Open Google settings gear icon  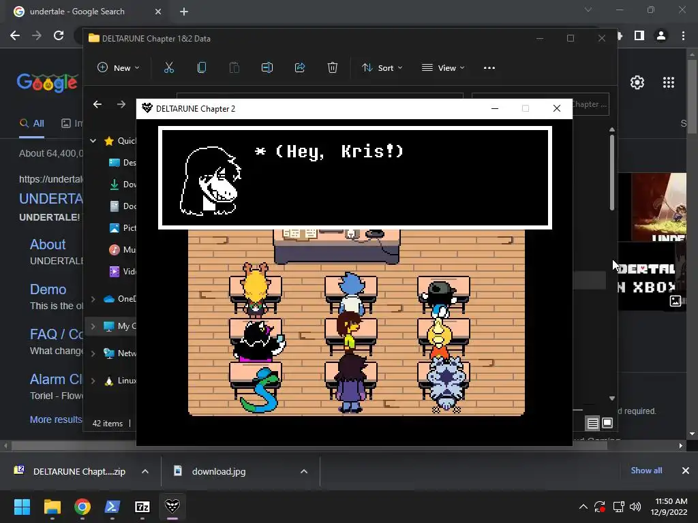[637, 82]
